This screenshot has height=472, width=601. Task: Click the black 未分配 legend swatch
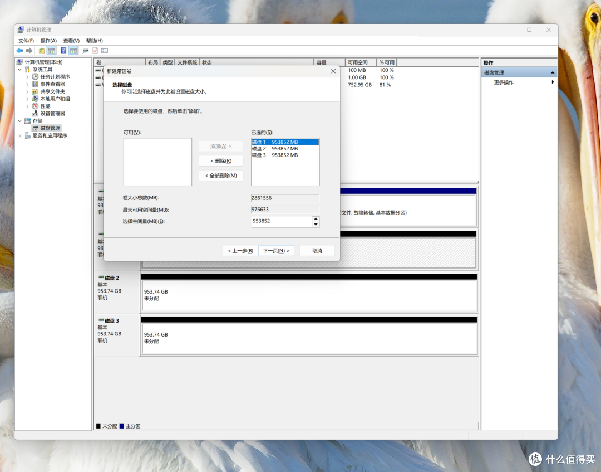98,426
